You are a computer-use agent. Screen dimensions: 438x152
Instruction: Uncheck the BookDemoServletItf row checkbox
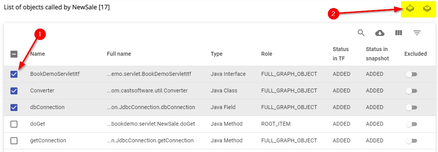pos(14,74)
